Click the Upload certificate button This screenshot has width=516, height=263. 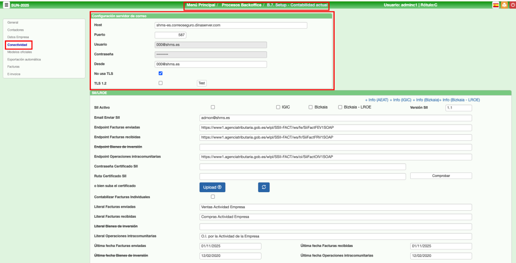click(212, 187)
